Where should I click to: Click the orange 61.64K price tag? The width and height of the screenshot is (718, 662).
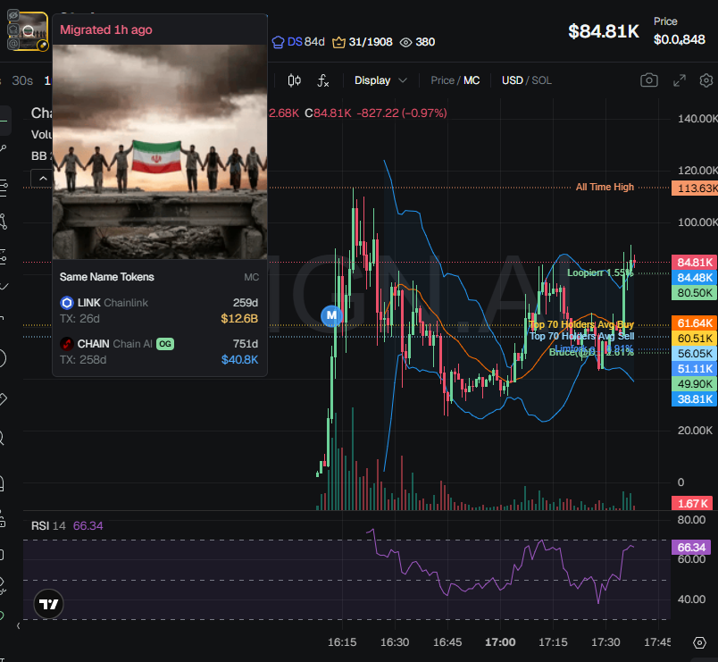tap(695, 323)
